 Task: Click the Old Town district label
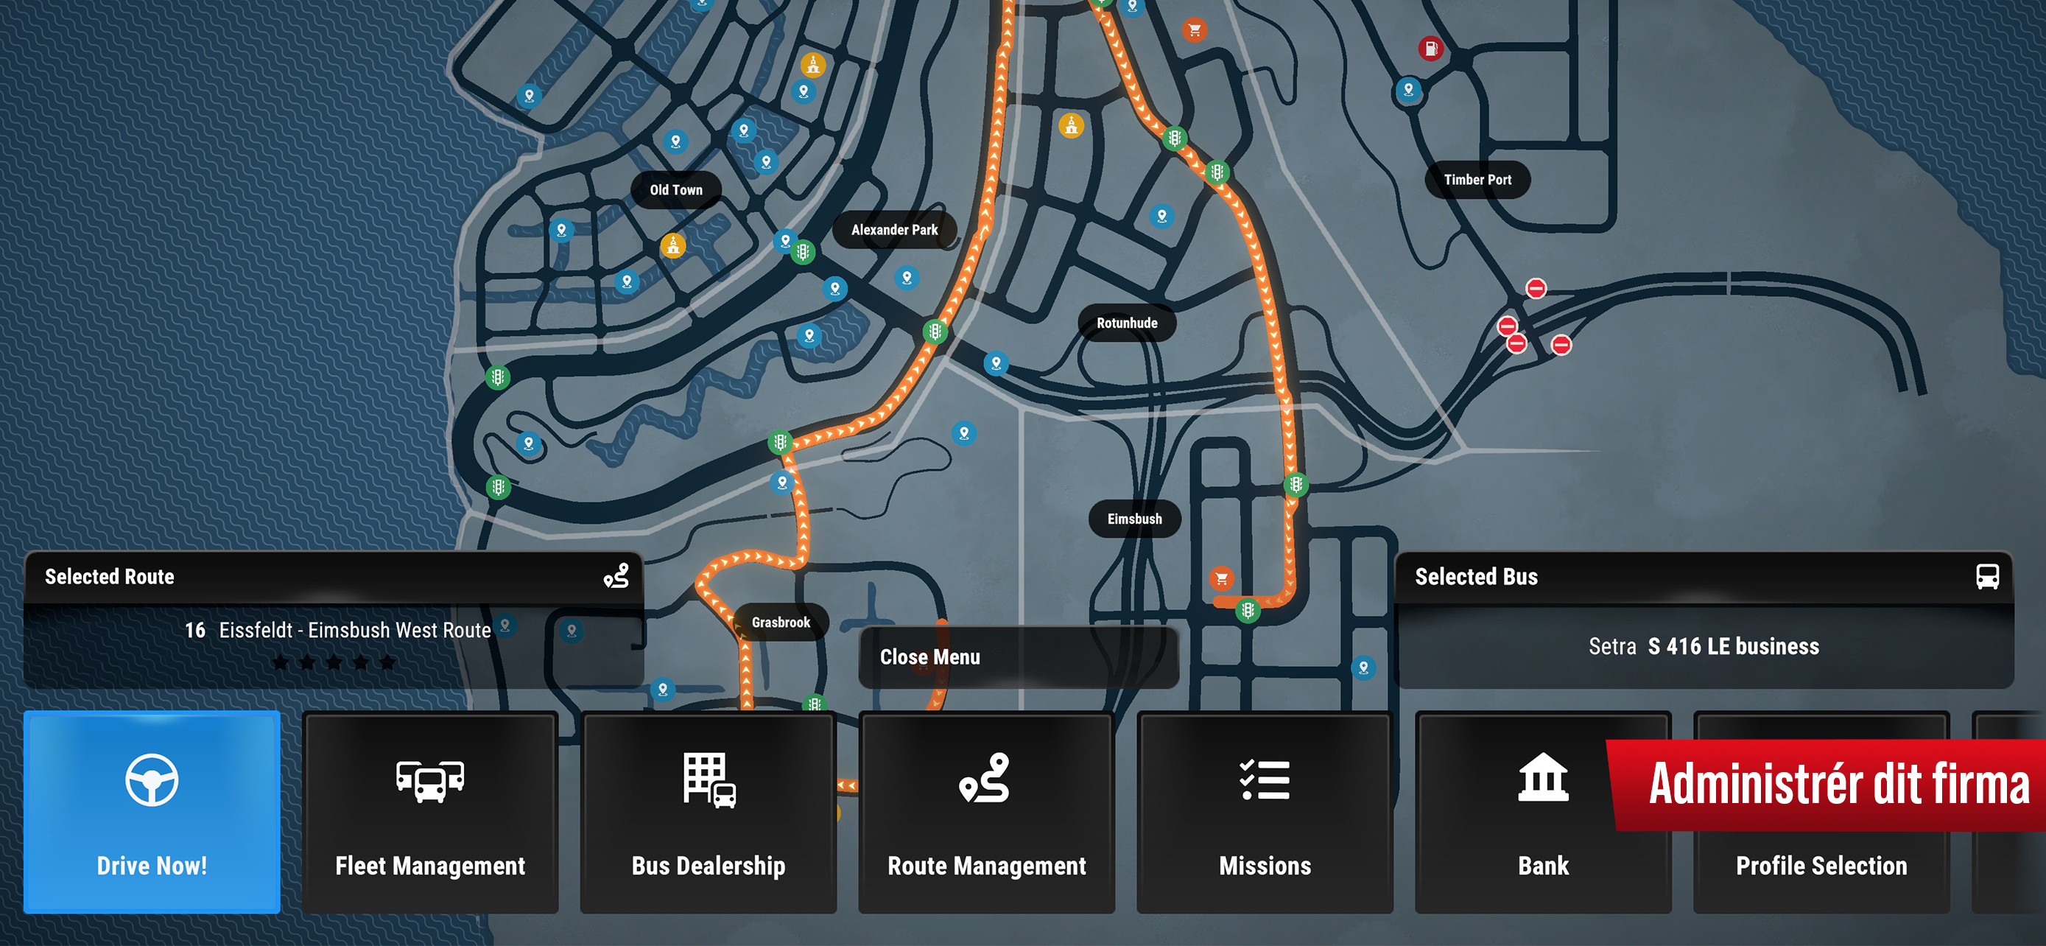(x=676, y=190)
